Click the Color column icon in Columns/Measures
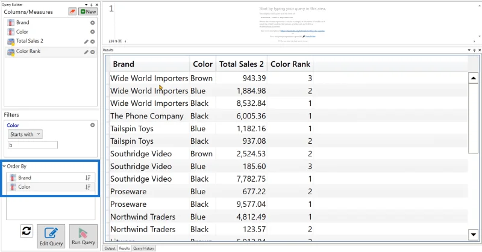This screenshot has height=252, width=482. [x=11, y=32]
